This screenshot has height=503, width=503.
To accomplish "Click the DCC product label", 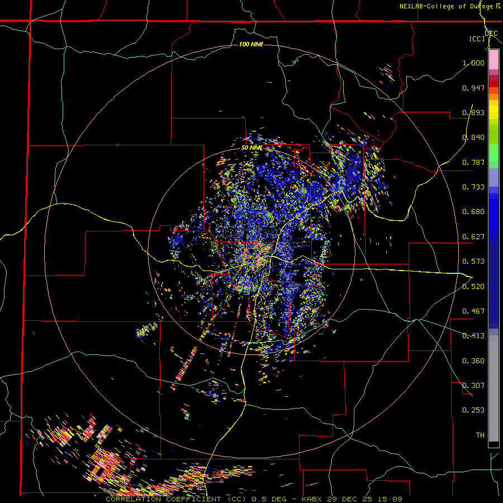I will 491,33.
